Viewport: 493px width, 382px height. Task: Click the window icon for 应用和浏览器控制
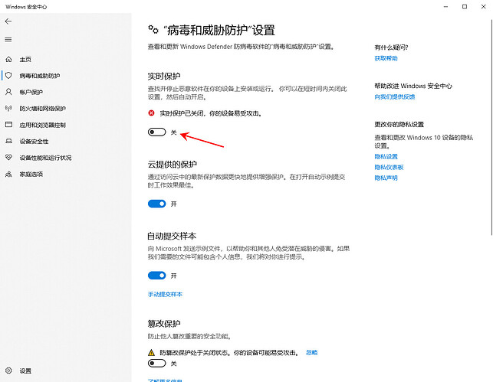point(8,125)
